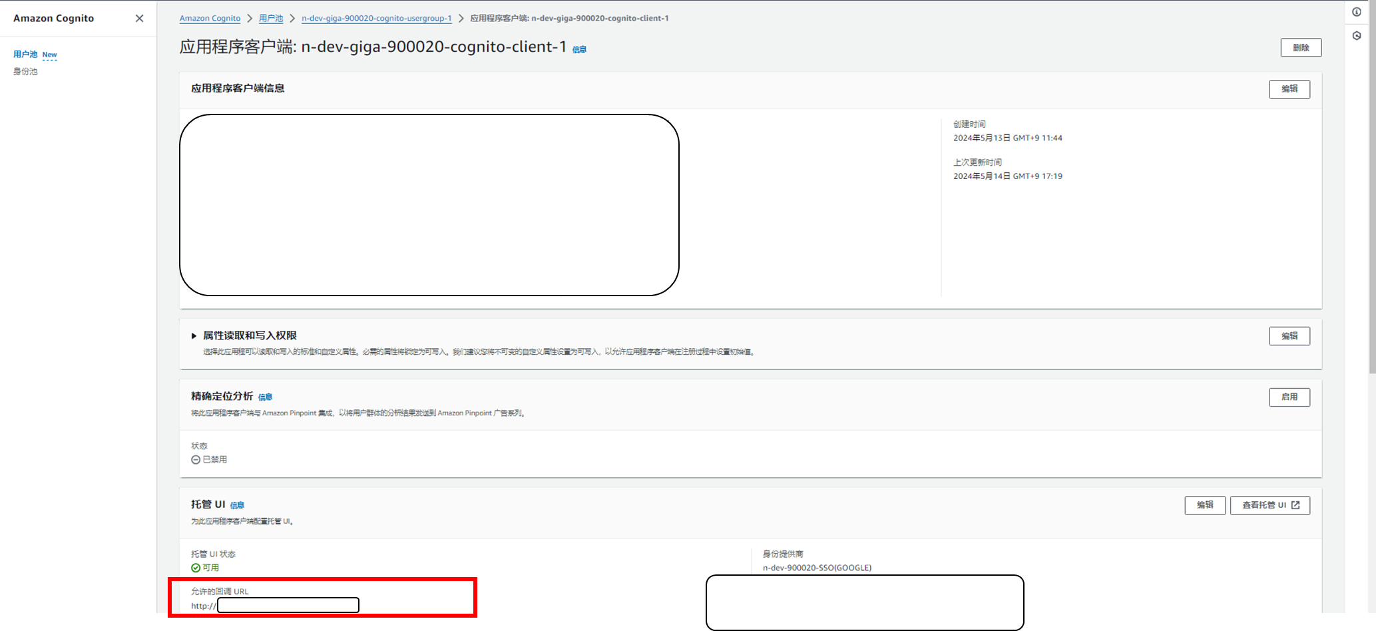This screenshot has width=1376, height=631.
Task: Click the 已禁用 status text
Action: coord(214,460)
